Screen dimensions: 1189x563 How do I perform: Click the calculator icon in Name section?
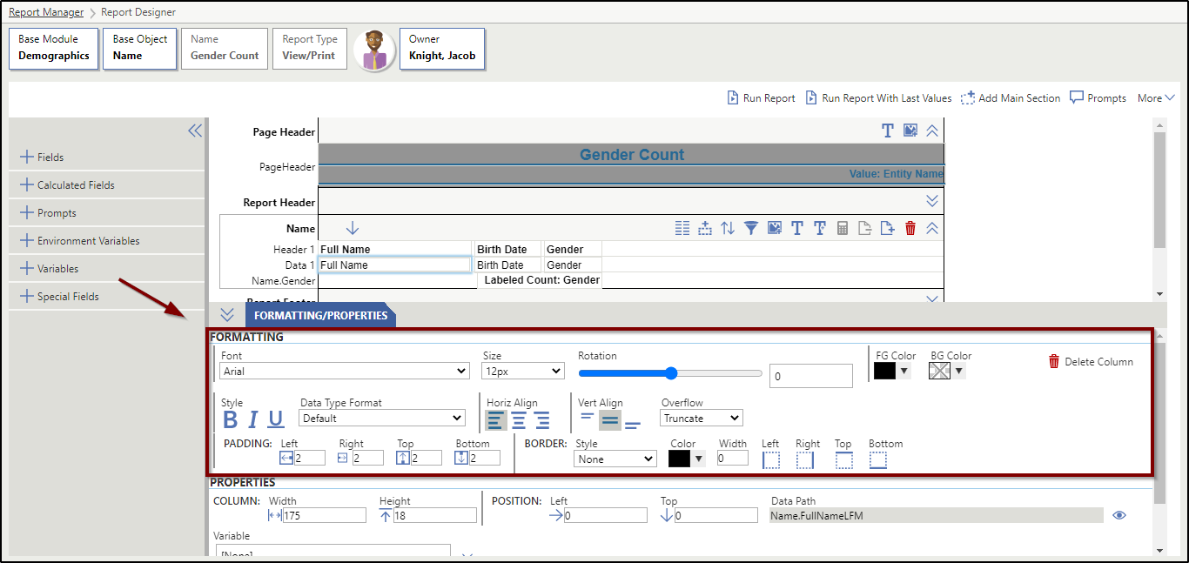point(842,228)
